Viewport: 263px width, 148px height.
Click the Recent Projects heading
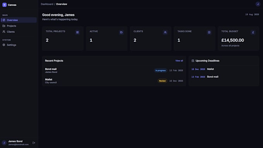(54, 61)
